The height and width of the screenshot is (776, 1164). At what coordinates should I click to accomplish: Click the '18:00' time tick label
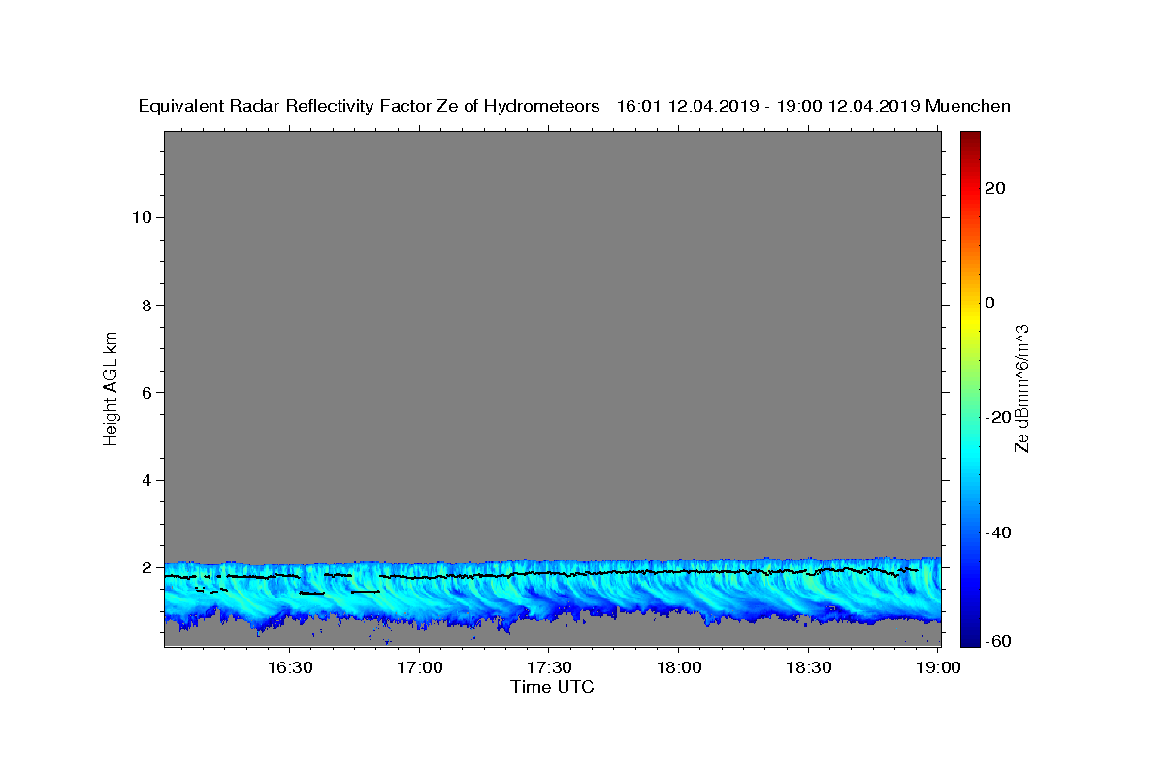tap(679, 667)
